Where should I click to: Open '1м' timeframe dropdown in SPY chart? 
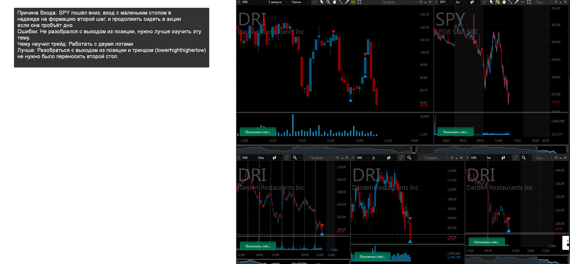coord(461,2)
